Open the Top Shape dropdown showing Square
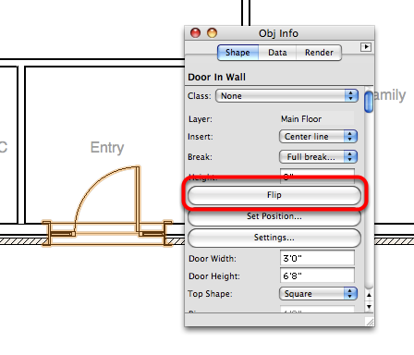Viewport: 414px width, 355px height. [x=318, y=294]
